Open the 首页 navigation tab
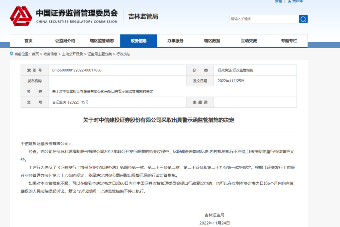The width and height of the screenshot is (340, 227). (28, 41)
